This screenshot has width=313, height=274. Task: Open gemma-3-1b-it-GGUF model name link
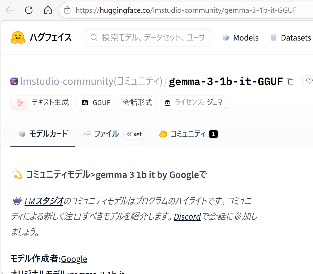226,81
